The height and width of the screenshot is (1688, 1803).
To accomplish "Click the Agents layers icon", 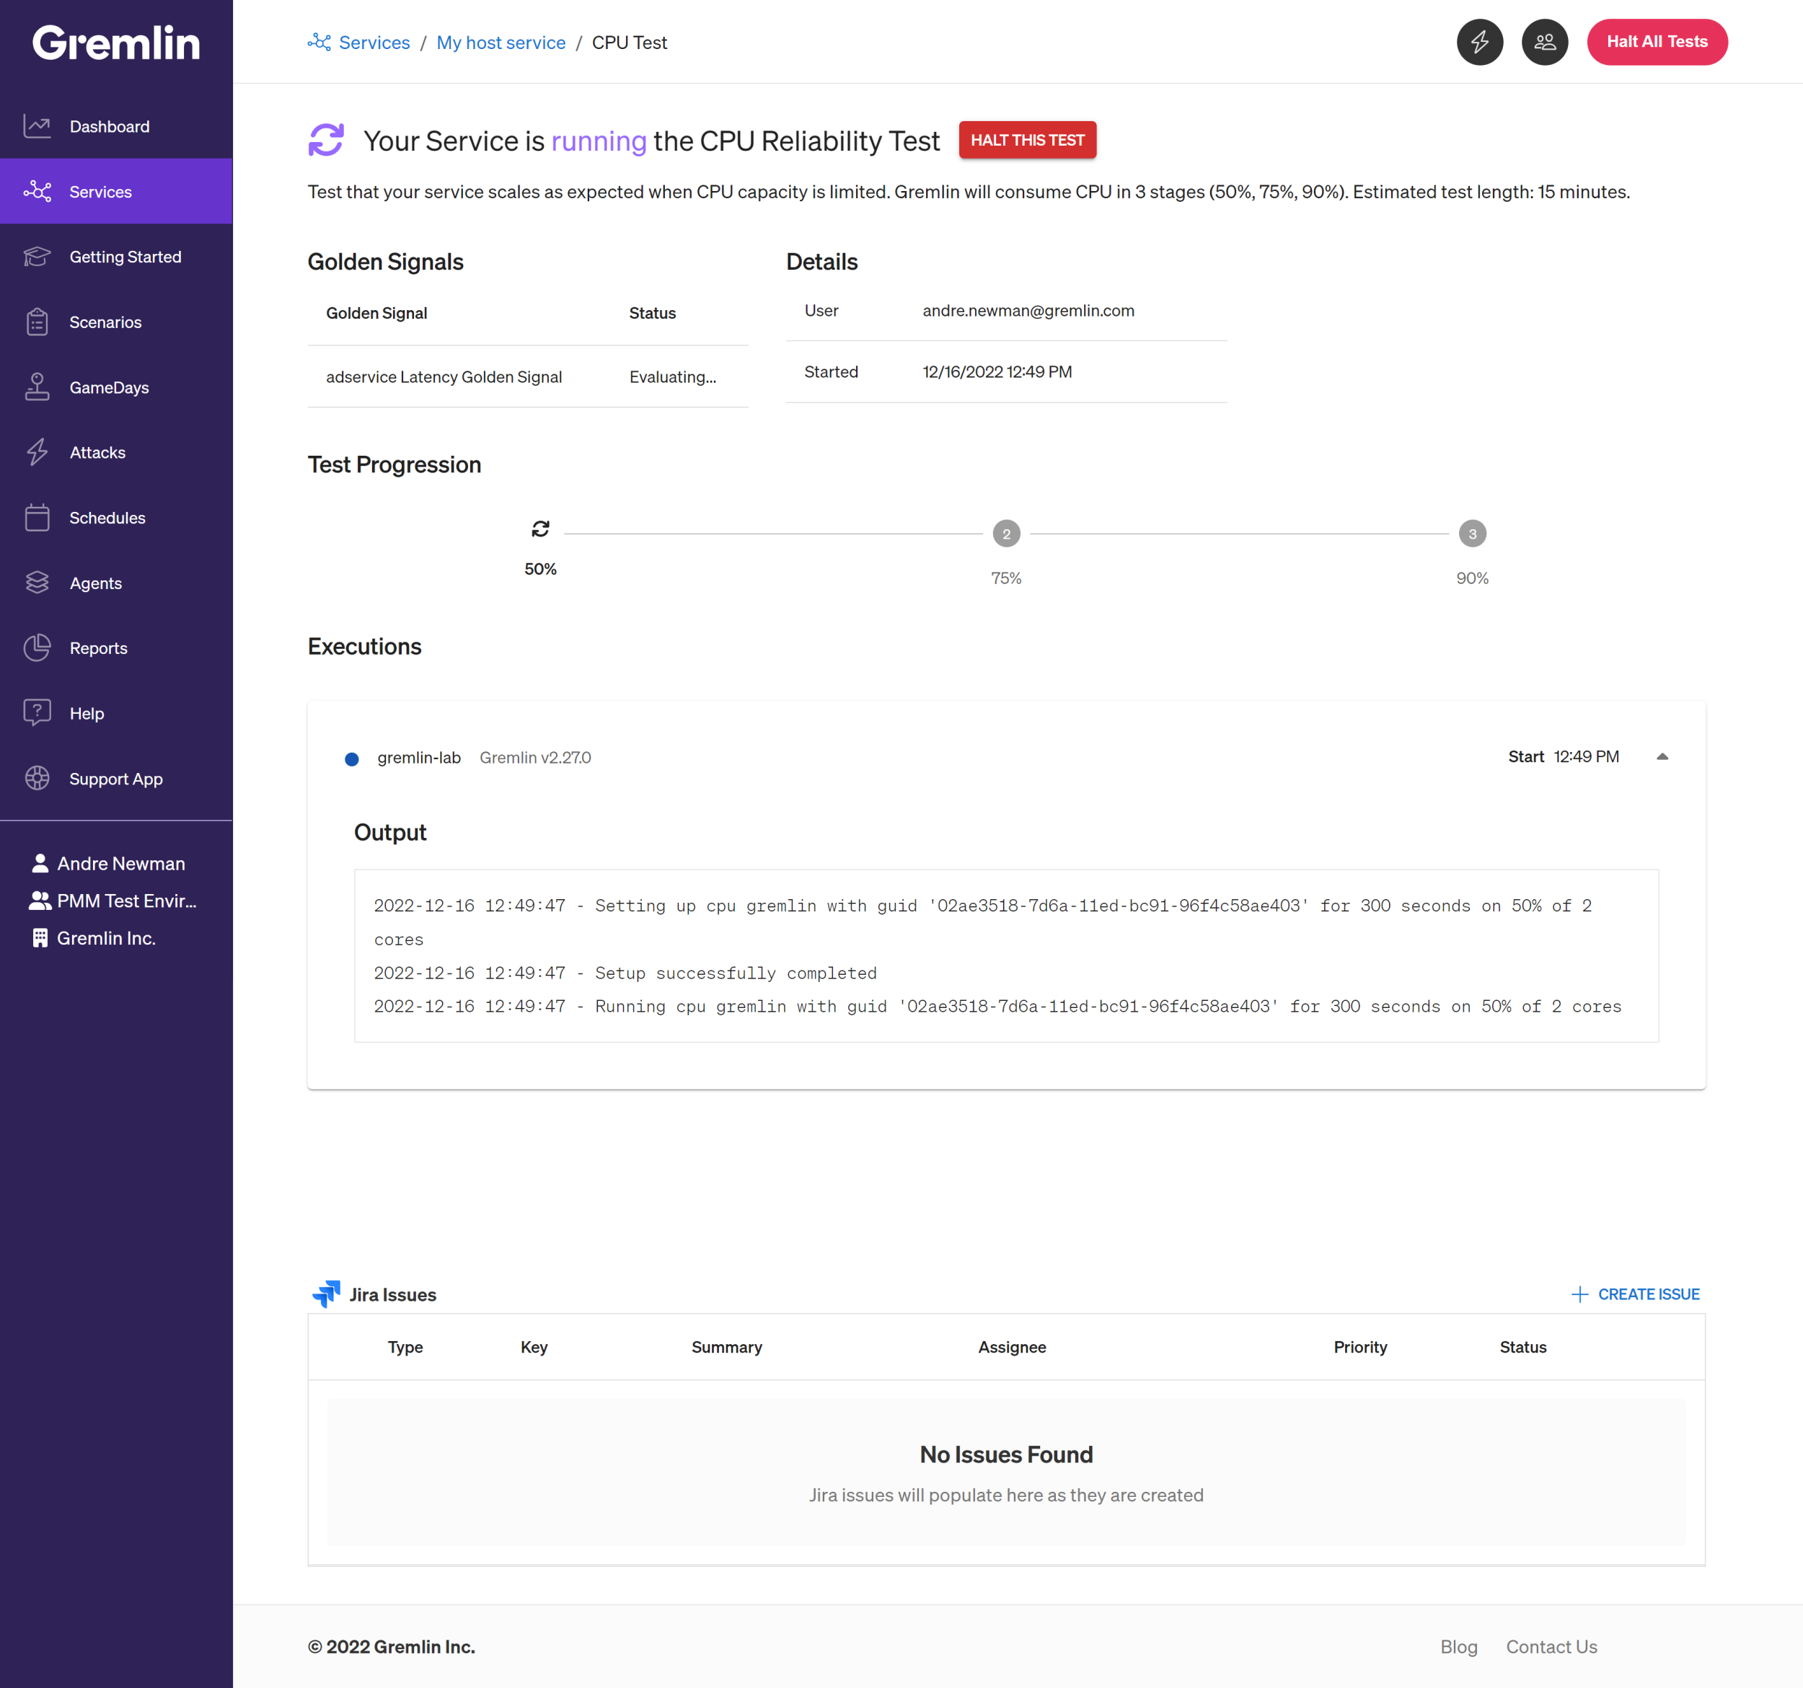I will coord(38,583).
